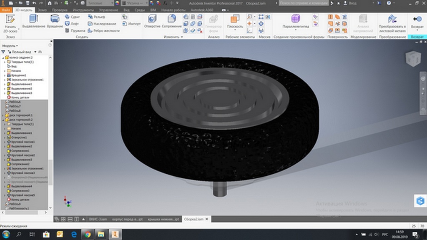
Task: Open the Резина appearance dropdown
Action: coord(134,3)
